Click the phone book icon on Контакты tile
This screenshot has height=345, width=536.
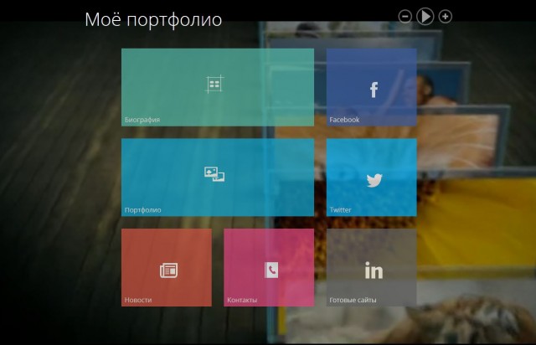[x=271, y=270]
